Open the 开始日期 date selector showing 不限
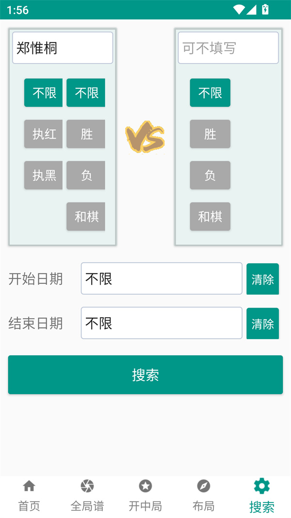Screen dimensions: 291x518 point(162,278)
